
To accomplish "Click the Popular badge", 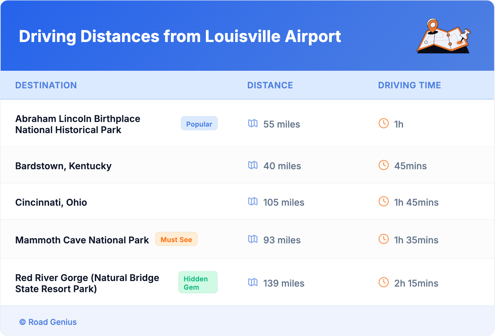I will click(199, 124).
